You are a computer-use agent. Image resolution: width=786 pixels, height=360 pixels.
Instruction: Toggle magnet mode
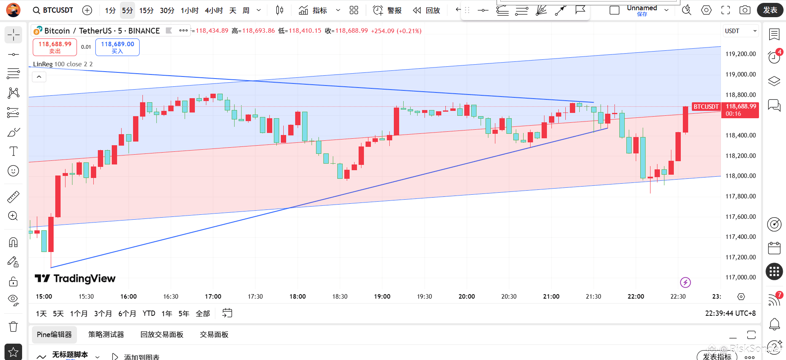coord(13,242)
